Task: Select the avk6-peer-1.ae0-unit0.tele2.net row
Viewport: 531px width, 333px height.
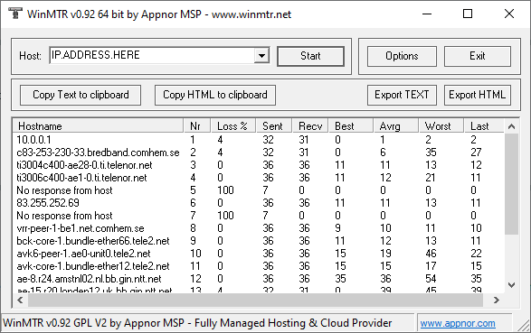Action: click(x=259, y=254)
